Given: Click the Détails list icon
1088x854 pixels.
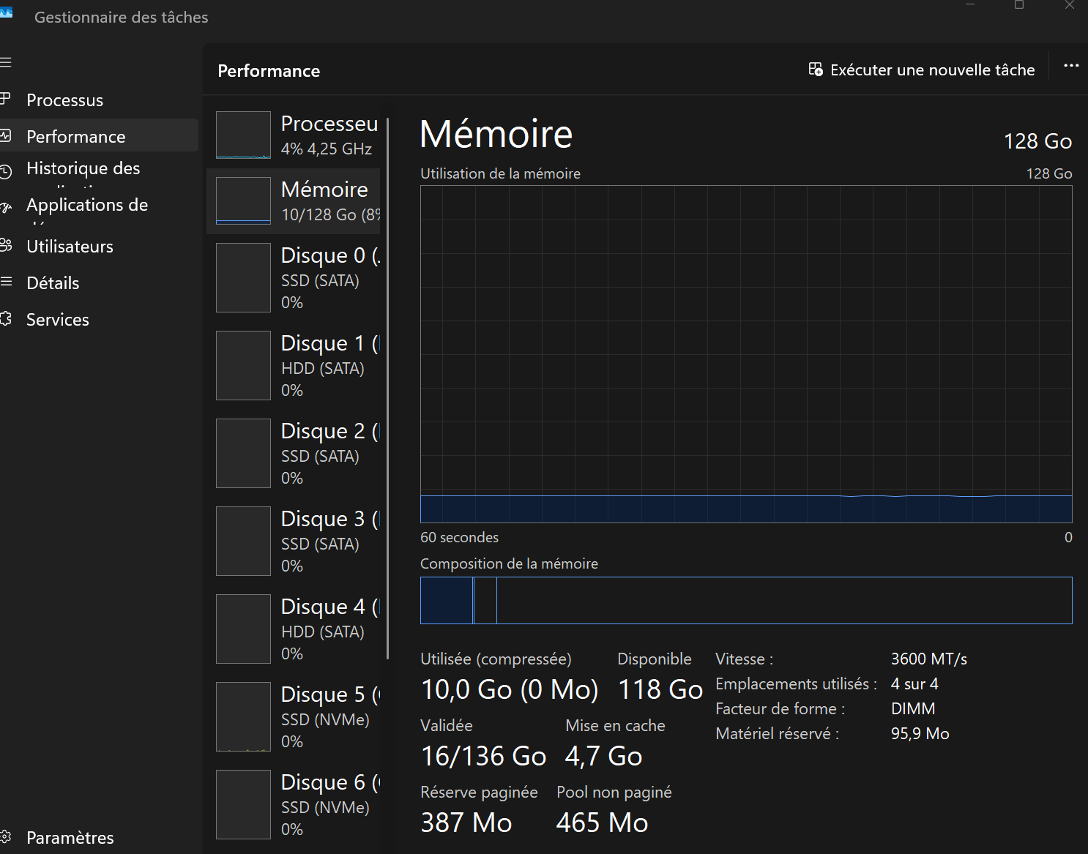Looking at the screenshot, I should (x=6, y=282).
